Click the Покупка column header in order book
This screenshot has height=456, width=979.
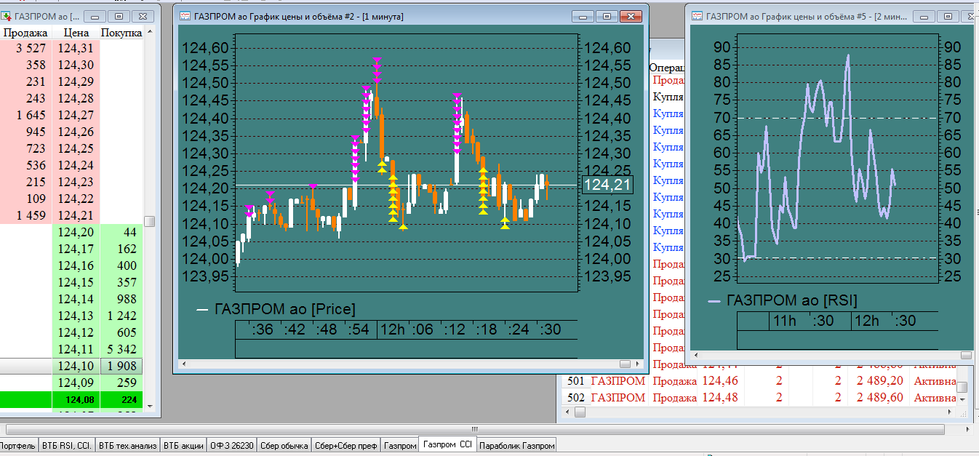[121, 33]
